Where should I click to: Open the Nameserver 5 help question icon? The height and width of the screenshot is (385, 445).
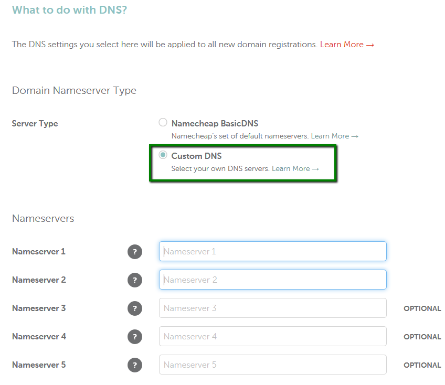(135, 365)
